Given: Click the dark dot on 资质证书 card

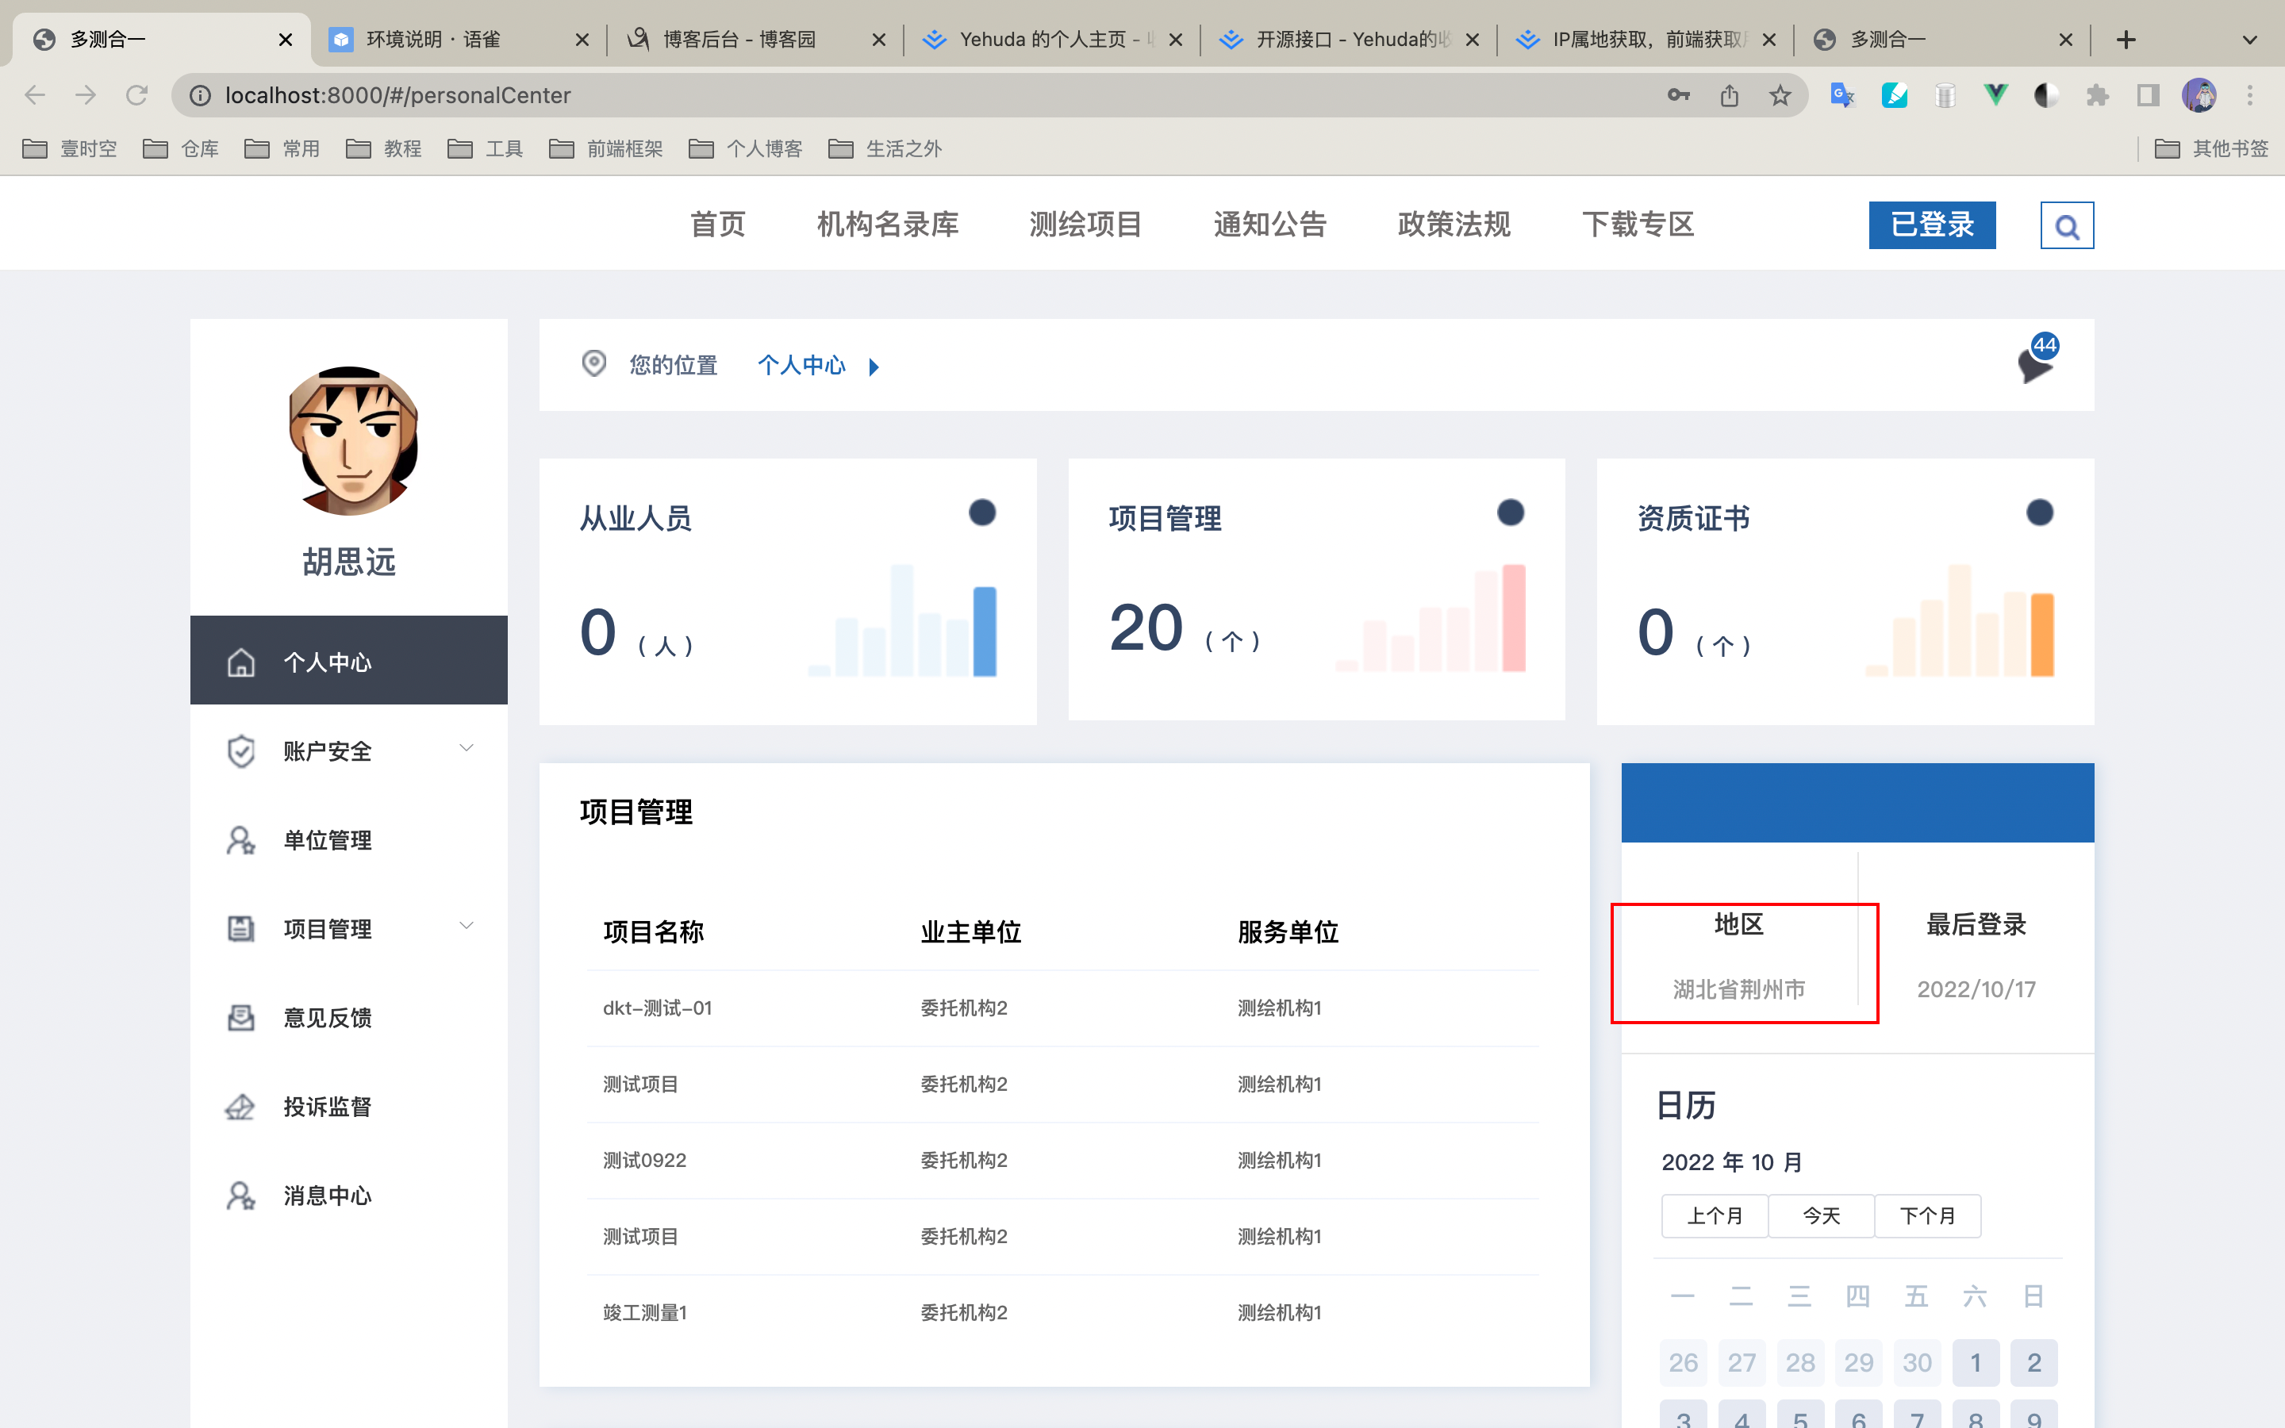Looking at the screenshot, I should pyautogui.click(x=2040, y=512).
